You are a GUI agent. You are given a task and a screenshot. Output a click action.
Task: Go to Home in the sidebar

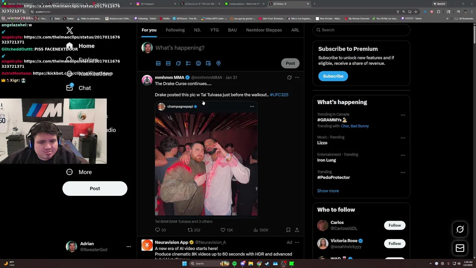(81, 46)
